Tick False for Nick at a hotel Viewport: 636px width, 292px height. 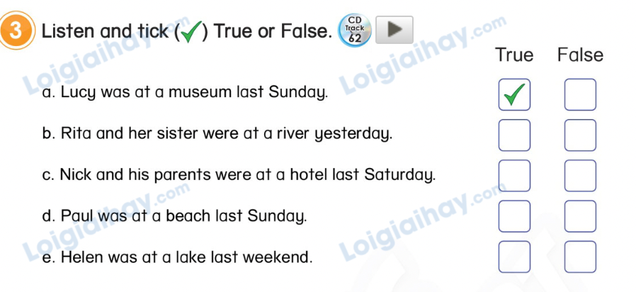click(x=580, y=176)
